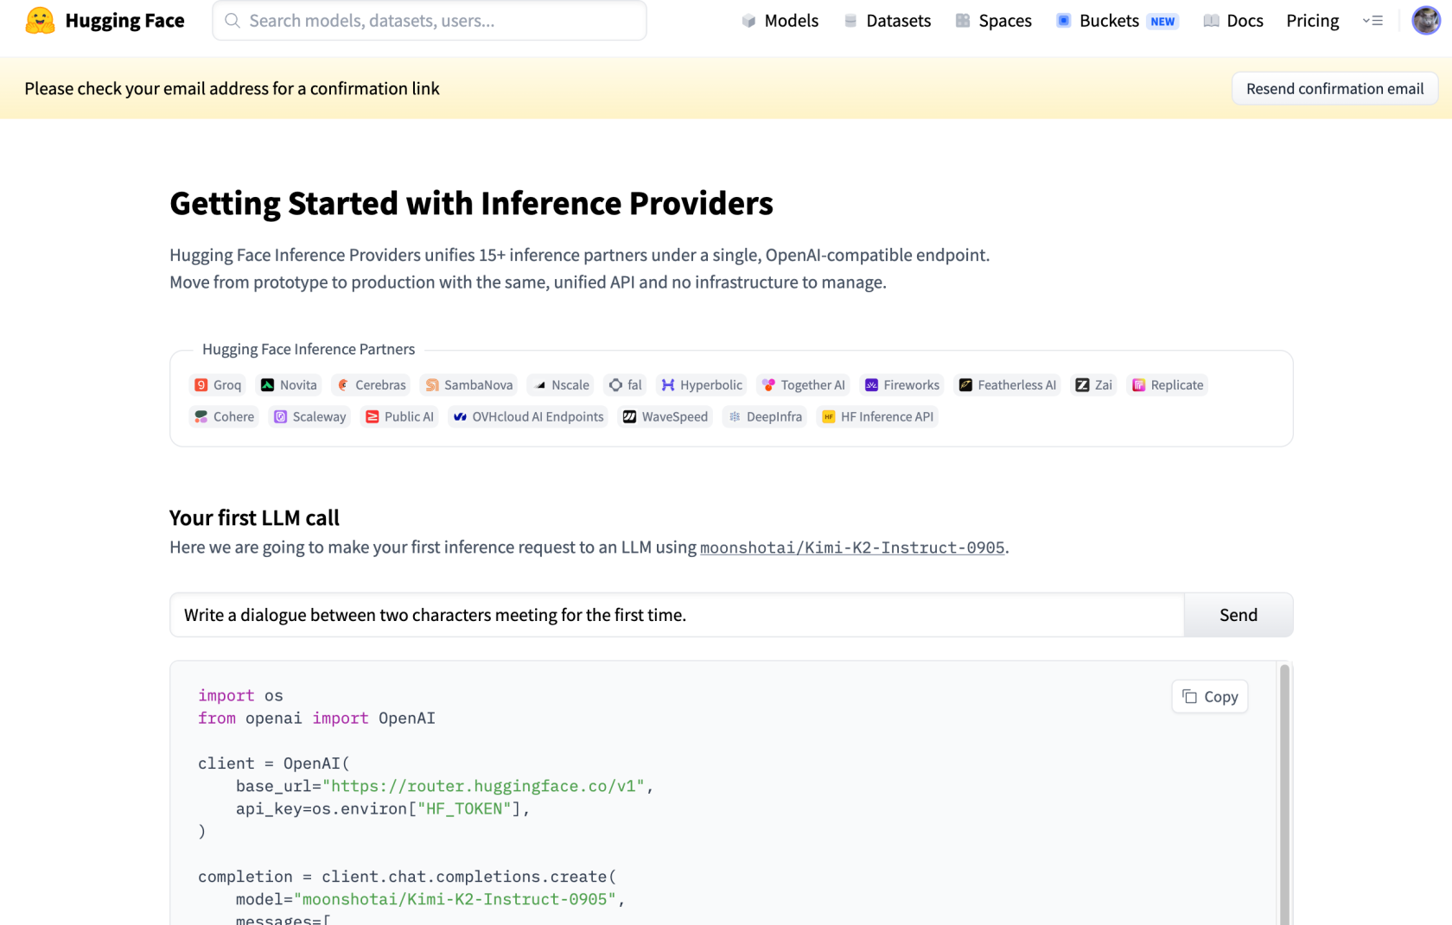The image size is (1452, 925).
Task: Click the Cohere provider icon
Action: [201, 417]
